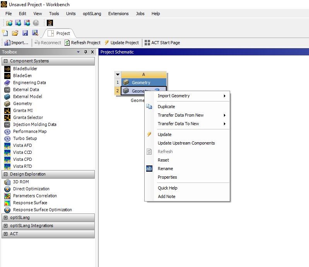
Task: Open system A dropdown arrow in schematic
Action: (x=118, y=75)
